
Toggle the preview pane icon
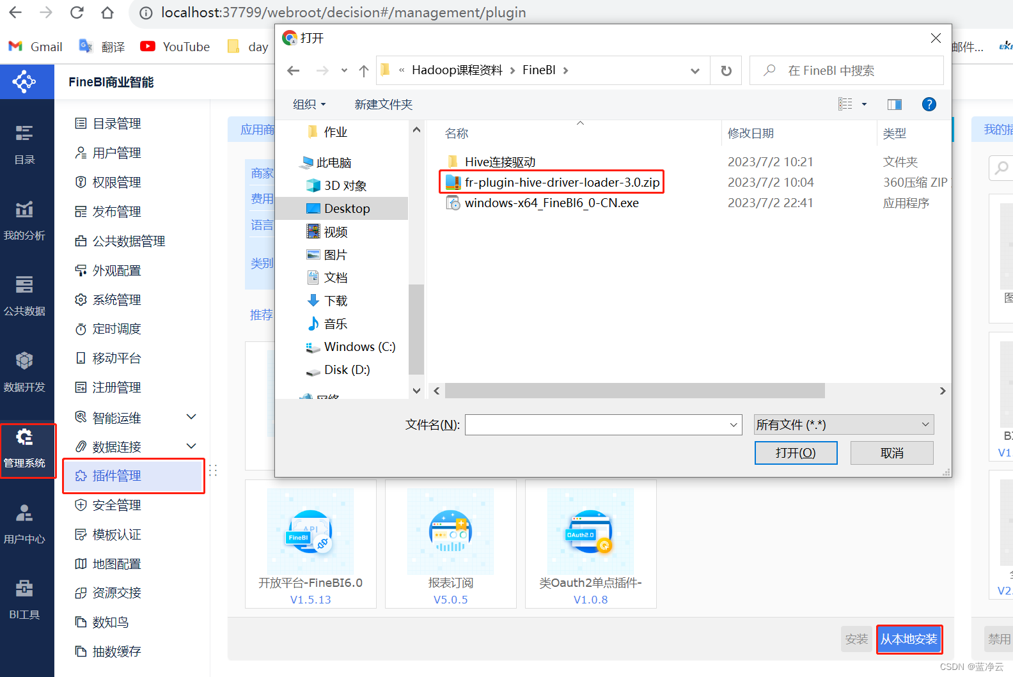(x=895, y=104)
